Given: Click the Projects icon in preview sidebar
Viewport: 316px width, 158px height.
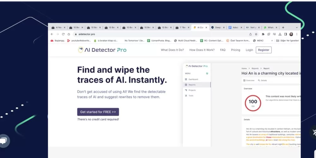Looking at the screenshot, I should click(186, 90).
